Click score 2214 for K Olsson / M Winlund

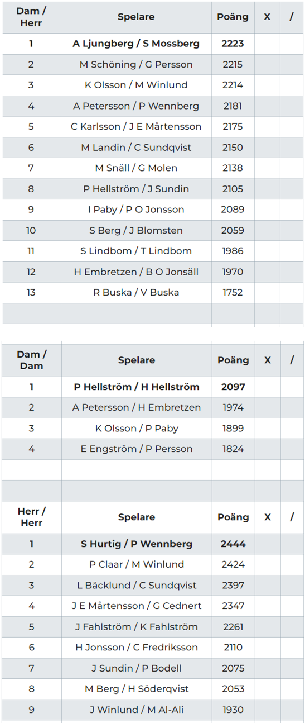click(x=233, y=85)
